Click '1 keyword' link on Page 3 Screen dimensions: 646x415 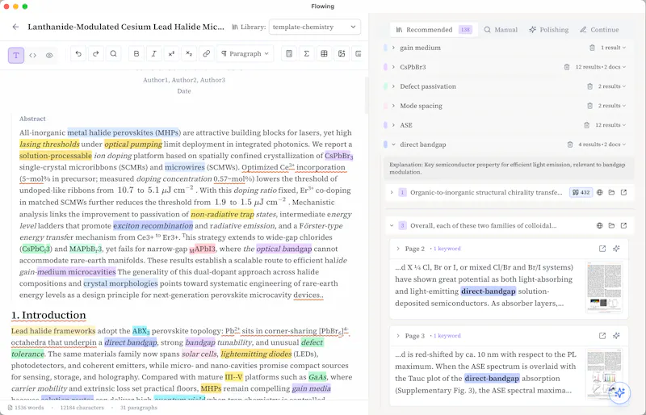click(x=447, y=336)
